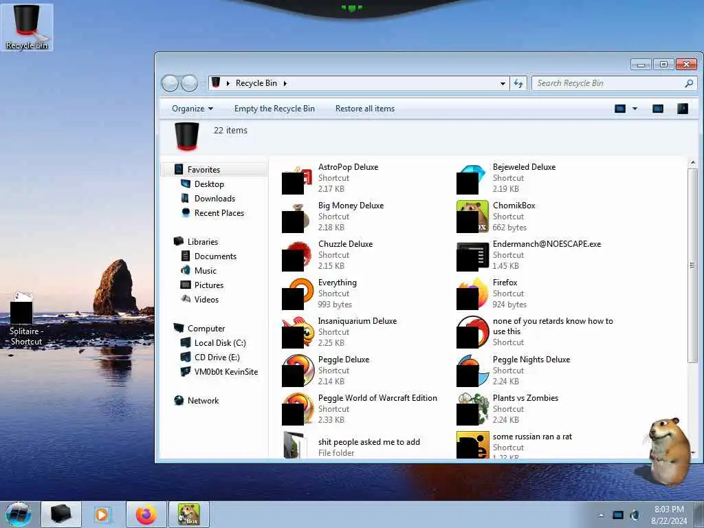The image size is (704, 528).
Task: Open Documents library in navigation pane
Action: 215,256
